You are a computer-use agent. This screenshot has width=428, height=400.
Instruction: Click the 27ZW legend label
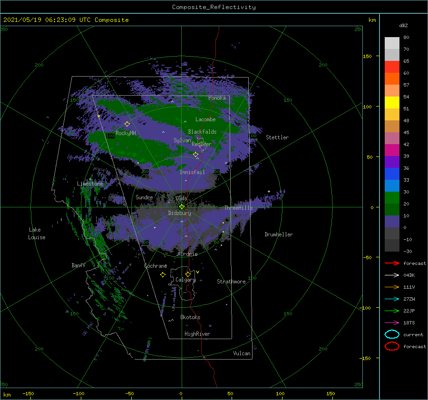point(409,299)
